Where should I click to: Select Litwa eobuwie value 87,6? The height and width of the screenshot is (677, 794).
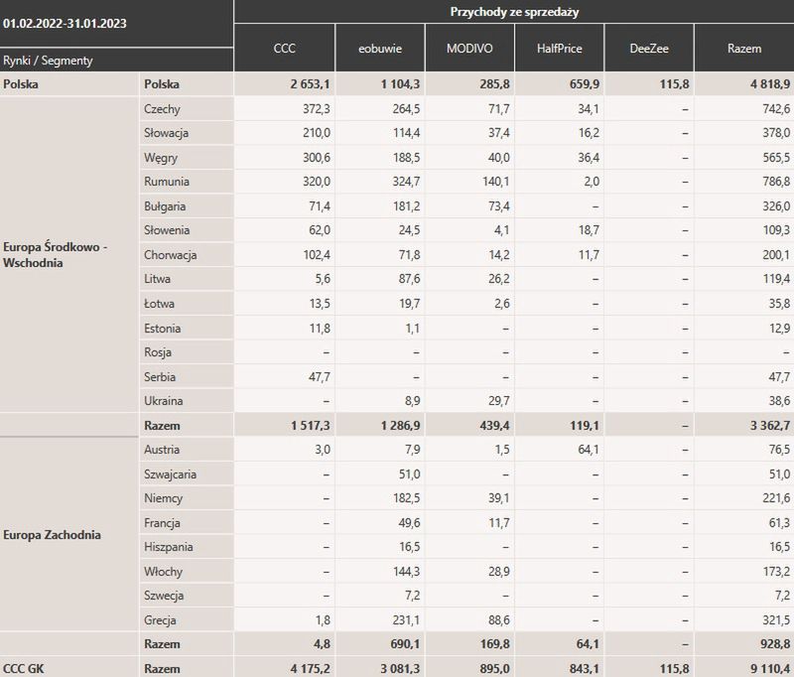tap(409, 279)
